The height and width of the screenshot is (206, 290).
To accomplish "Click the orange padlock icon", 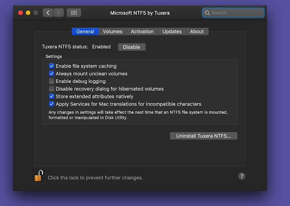I will [38, 176].
